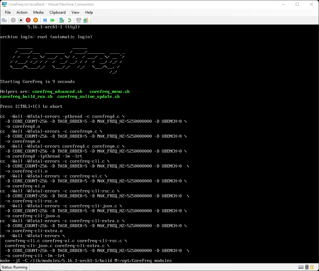Save the virtual machine state
Viewport: 319px width, 271px height.
tap(36, 20)
